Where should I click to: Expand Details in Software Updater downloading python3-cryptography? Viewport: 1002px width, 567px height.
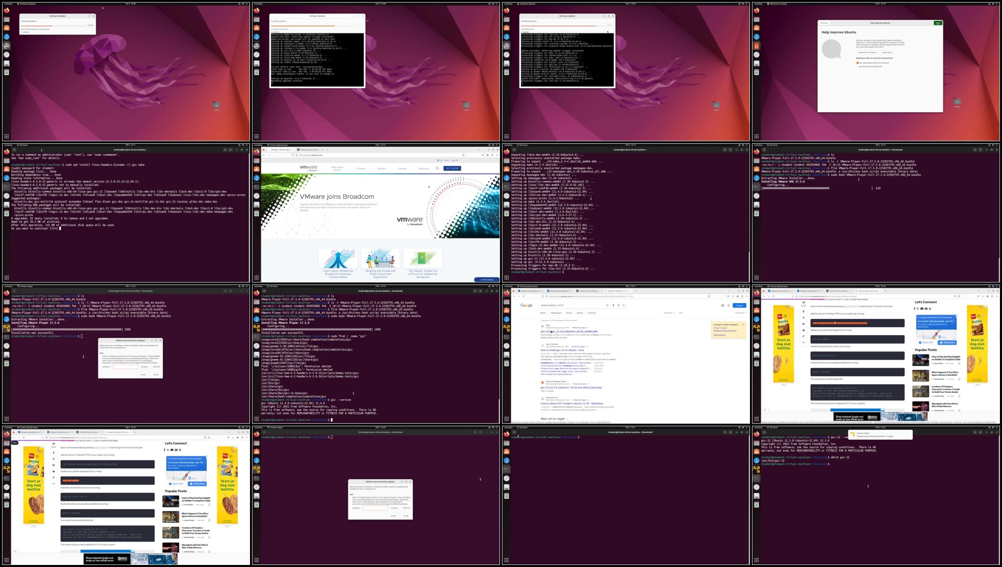coord(26,32)
